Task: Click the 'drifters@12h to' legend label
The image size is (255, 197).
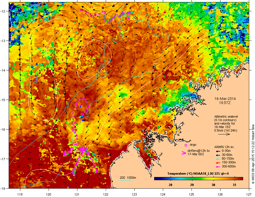Action: [198, 151]
